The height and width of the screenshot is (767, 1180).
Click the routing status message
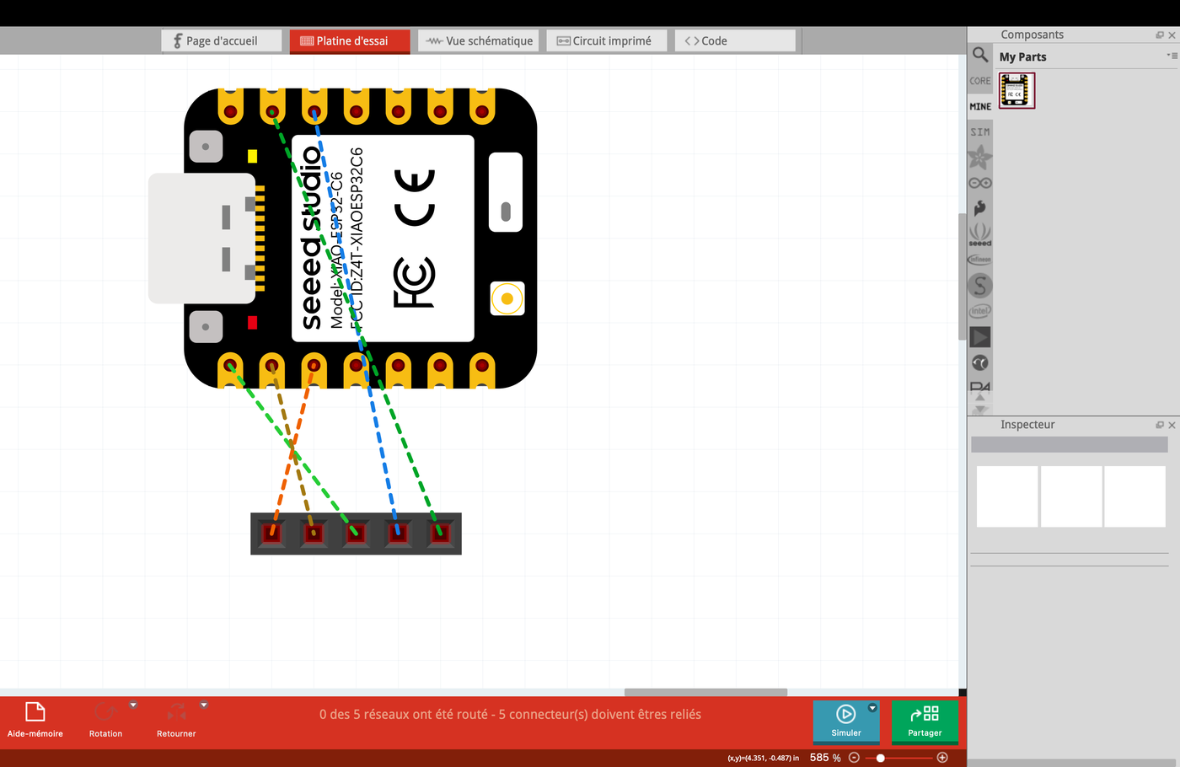(510, 714)
